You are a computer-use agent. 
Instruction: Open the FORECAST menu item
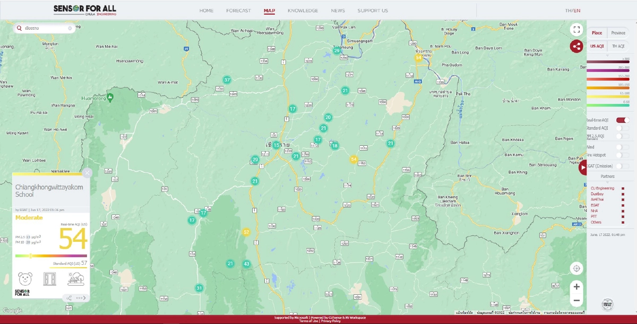coord(238,11)
